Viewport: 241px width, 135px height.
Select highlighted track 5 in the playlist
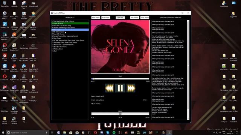click(70, 30)
